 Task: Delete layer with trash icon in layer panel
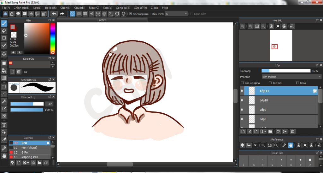(292, 131)
